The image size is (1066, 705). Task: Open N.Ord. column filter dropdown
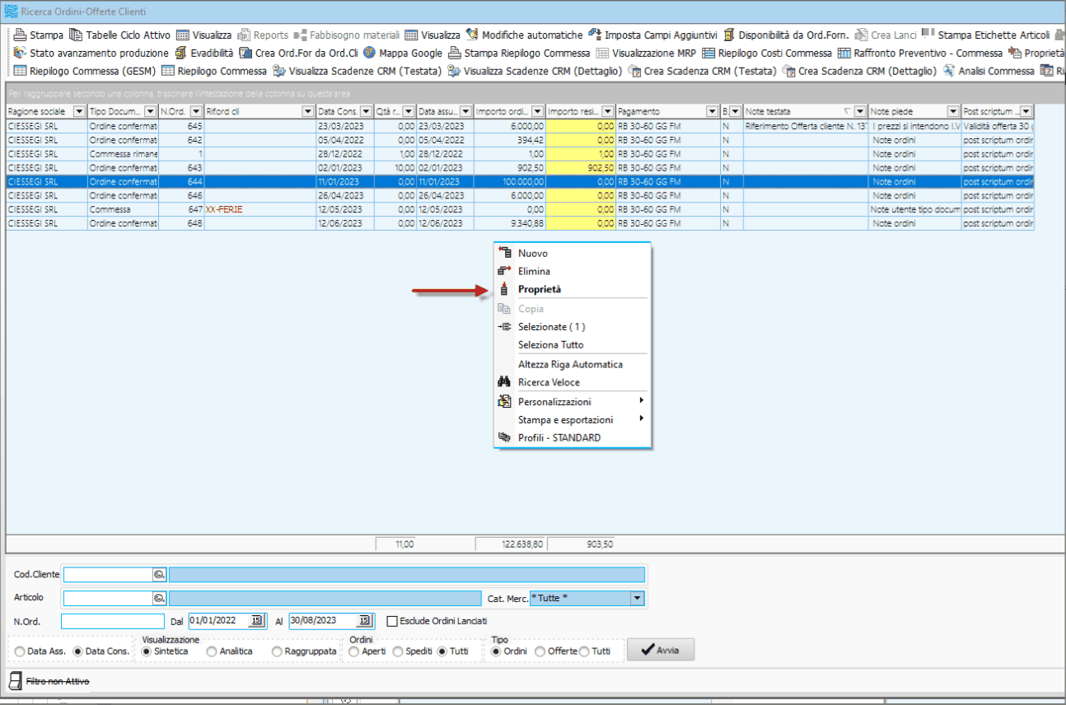(196, 111)
